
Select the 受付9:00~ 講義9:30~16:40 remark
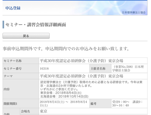tap(127, 104)
